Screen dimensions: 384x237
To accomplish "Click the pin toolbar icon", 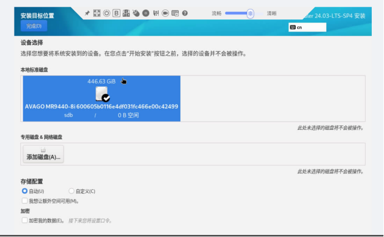I will coord(87,13).
